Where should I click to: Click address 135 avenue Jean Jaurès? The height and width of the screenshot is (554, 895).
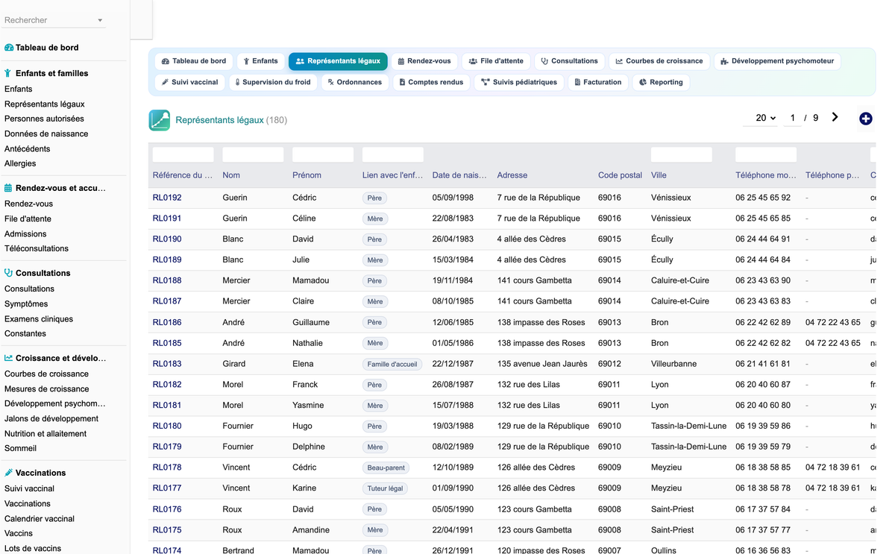tap(542, 364)
